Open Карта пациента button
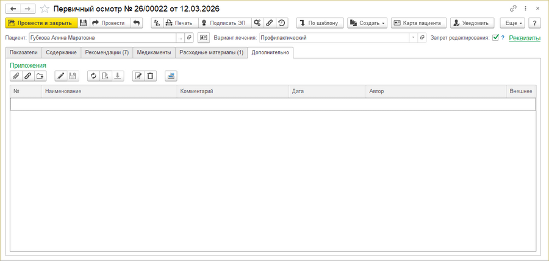 [418, 23]
